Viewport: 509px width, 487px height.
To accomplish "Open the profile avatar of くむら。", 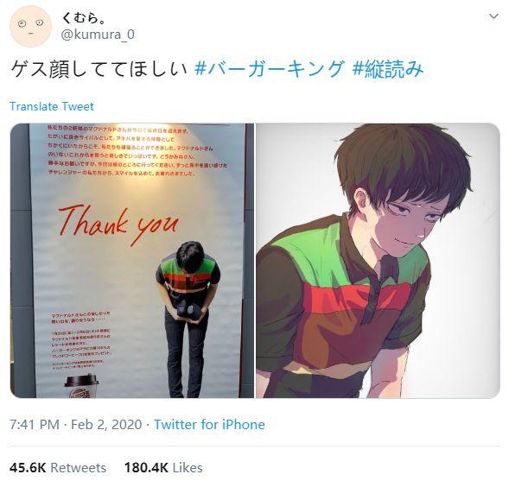I will pyautogui.click(x=30, y=26).
